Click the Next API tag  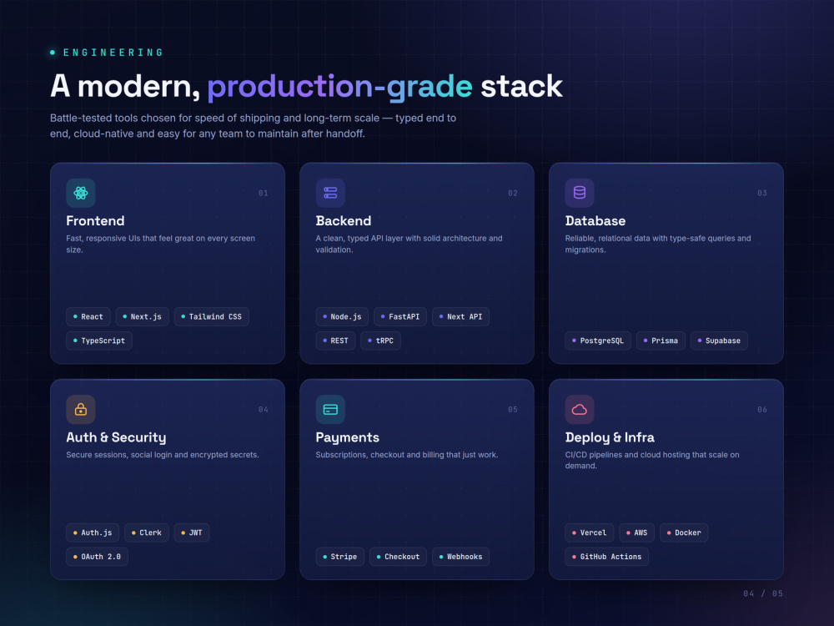pyautogui.click(x=460, y=316)
